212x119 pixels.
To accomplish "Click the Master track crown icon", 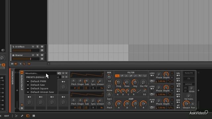I will point(13,55).
